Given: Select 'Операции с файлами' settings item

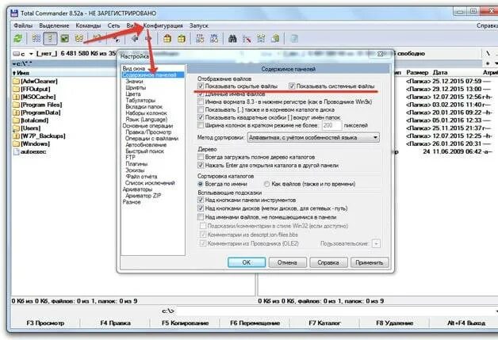Looking at the screenshot, I should coord(151,139).
